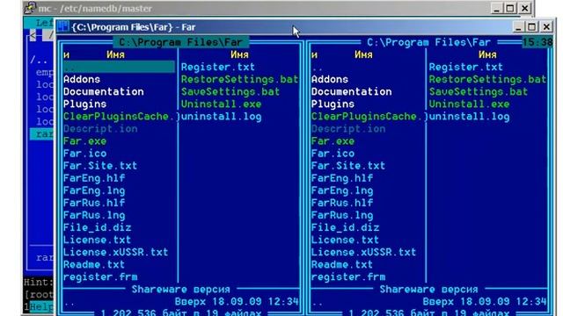Select Far.exe in right panel
The height and width of the screenshot is (316, 563).
(x=333, y=141)
